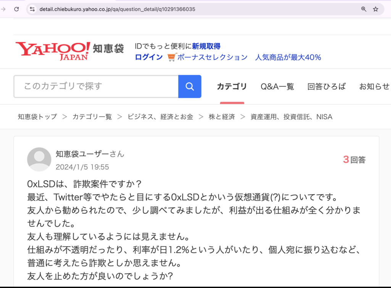Click the ログイン link

coord(149,57)
